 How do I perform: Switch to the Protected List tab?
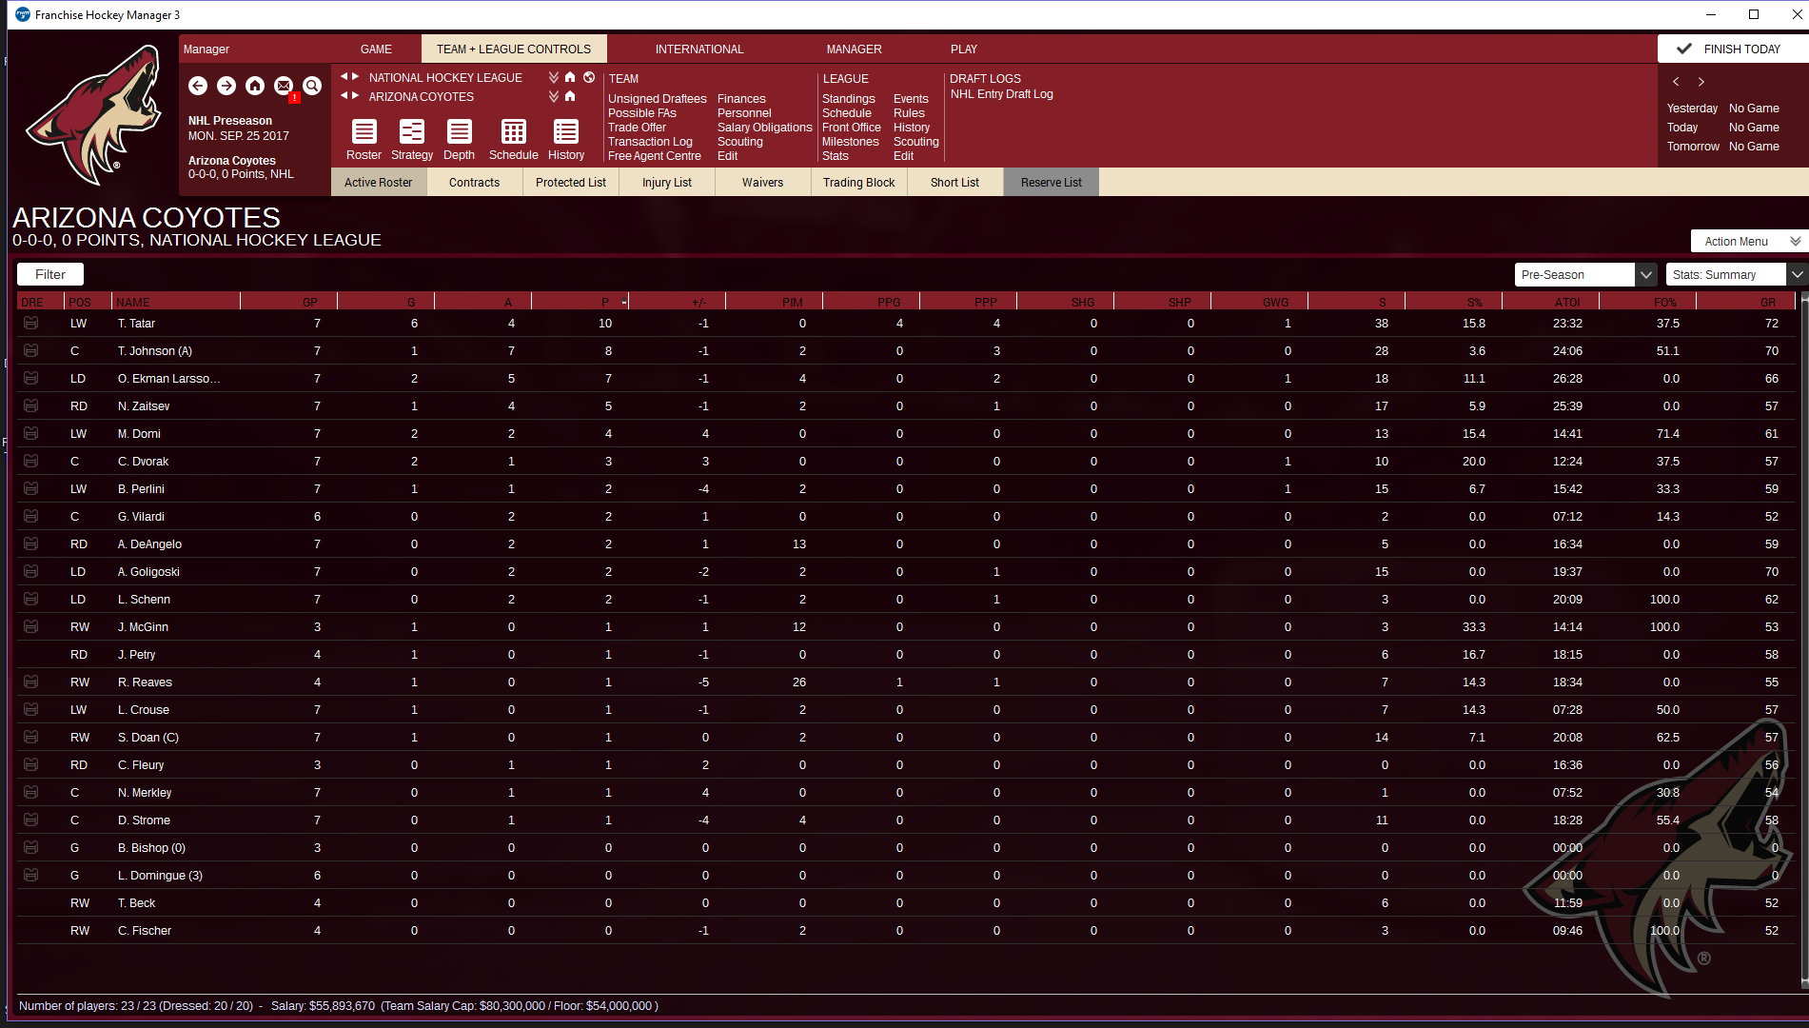click(571, 183)
